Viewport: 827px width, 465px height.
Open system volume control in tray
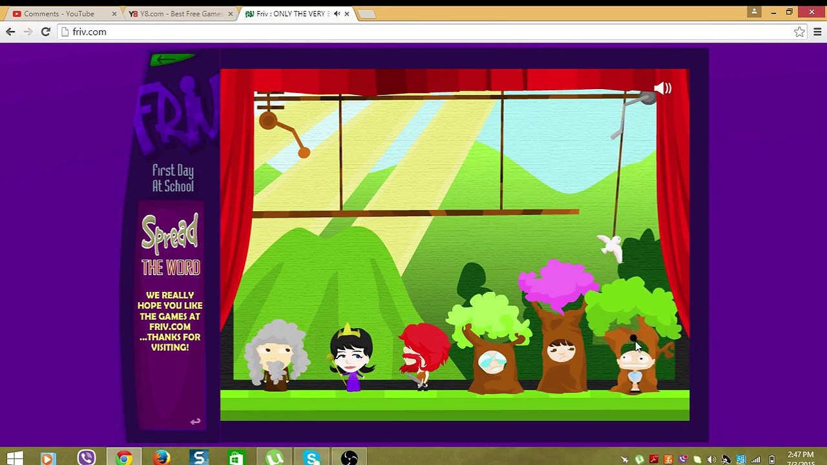pyautogui.click(x=711, y=460)
